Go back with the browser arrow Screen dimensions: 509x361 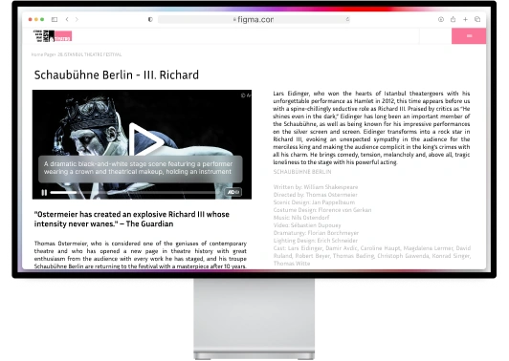(67, 19)
